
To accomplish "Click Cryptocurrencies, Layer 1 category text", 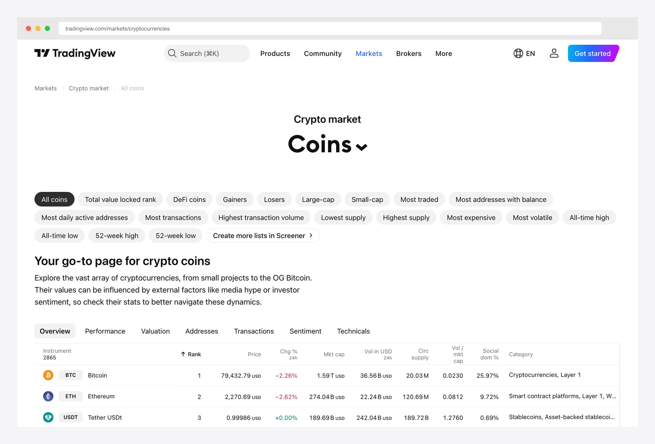I will point(545,375).
